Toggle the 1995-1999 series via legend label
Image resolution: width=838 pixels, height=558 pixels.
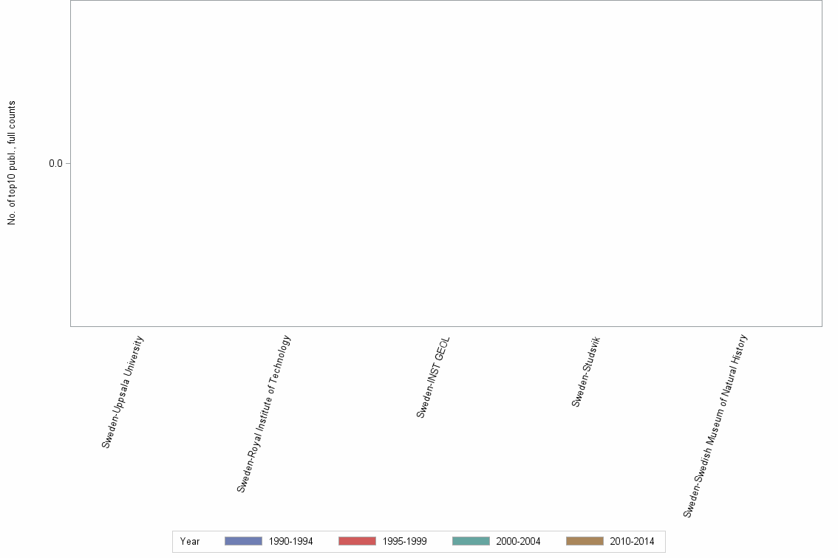[x=406, y=541]
